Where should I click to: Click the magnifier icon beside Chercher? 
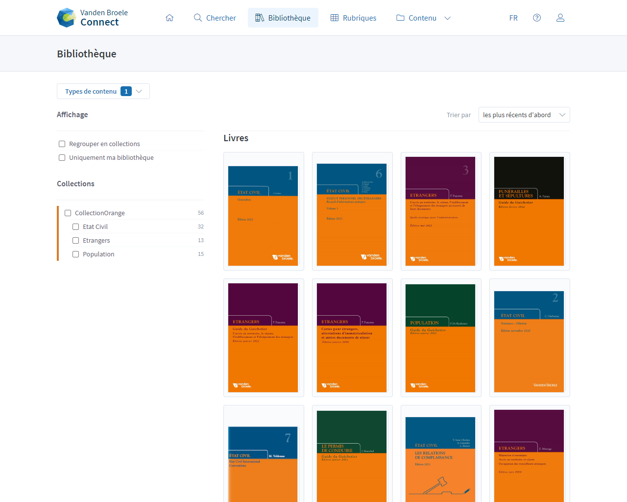coord(198,18)
